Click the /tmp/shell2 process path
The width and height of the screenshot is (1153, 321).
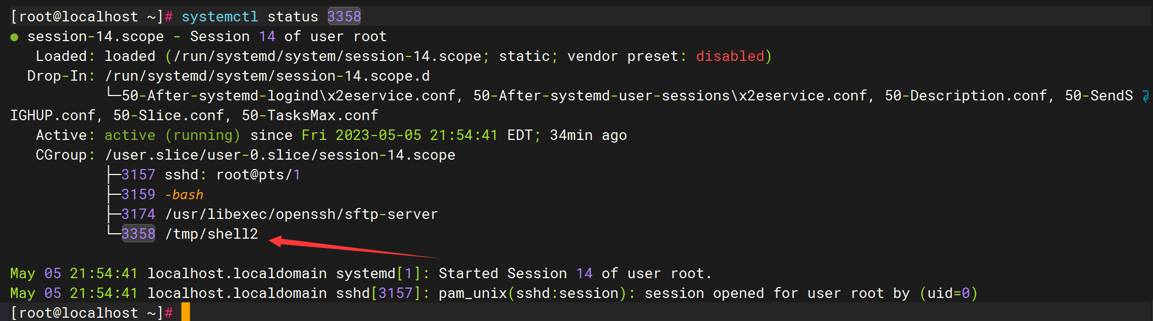(x=216, y=234)
